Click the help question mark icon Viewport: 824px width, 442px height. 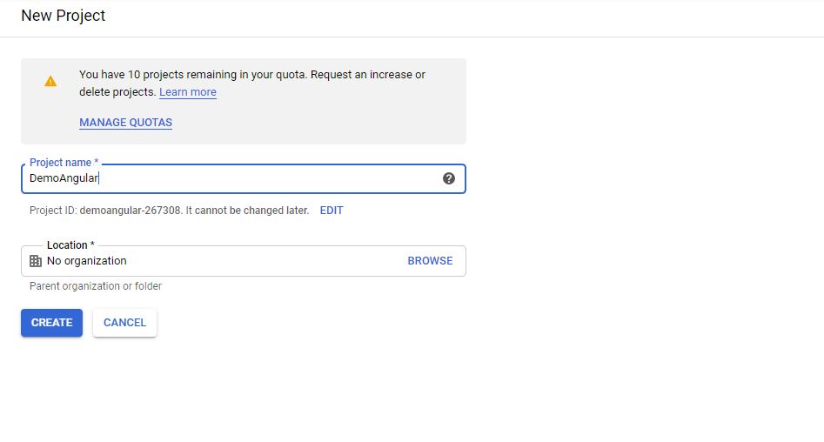point(449,178)
